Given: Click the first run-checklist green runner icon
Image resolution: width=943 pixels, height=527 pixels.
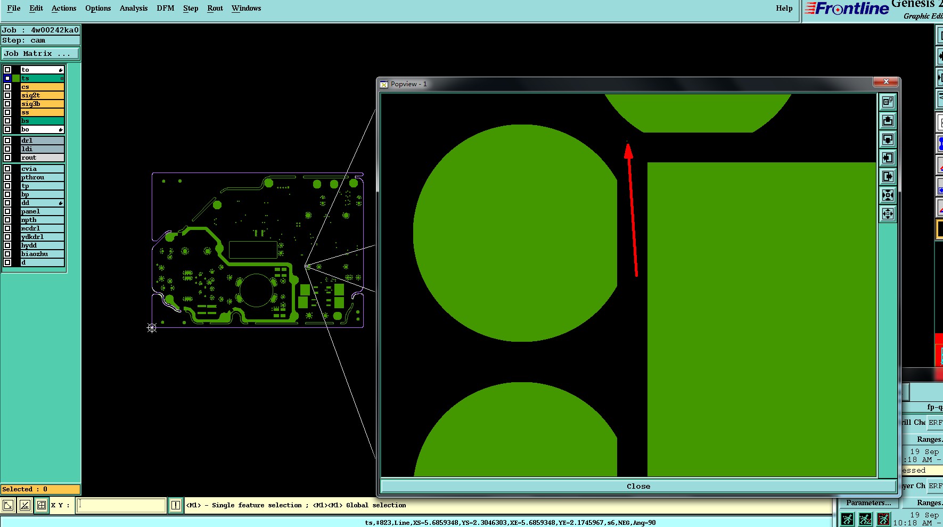Looking at the screenshot, I should [848, 519].
